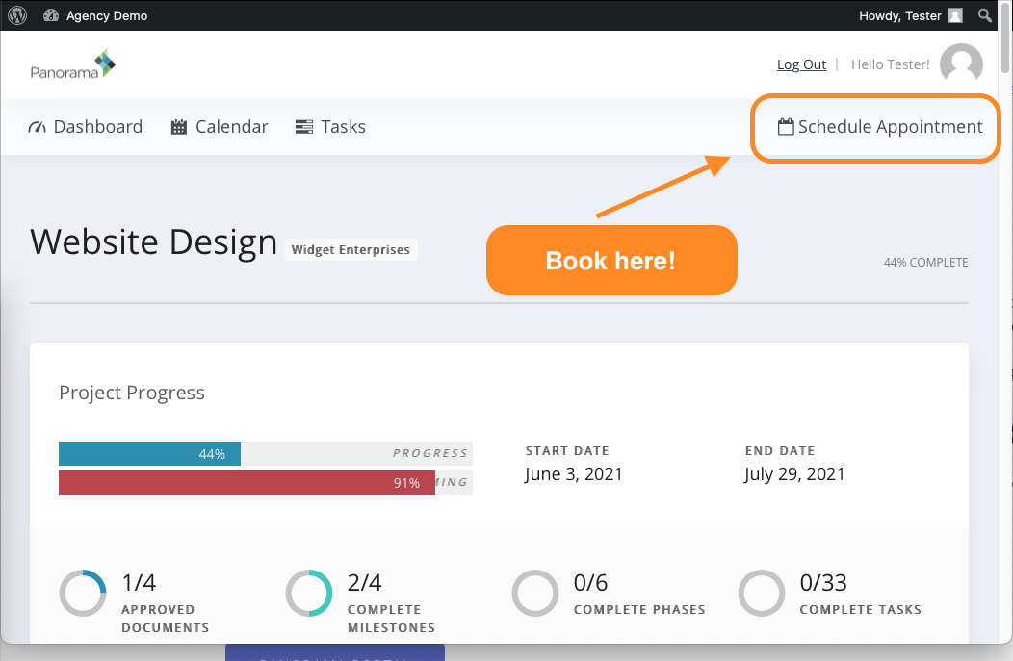1013x661 pixels.
Task: Click the Tester avatar in the admin bar
Action: coord(953,15)
